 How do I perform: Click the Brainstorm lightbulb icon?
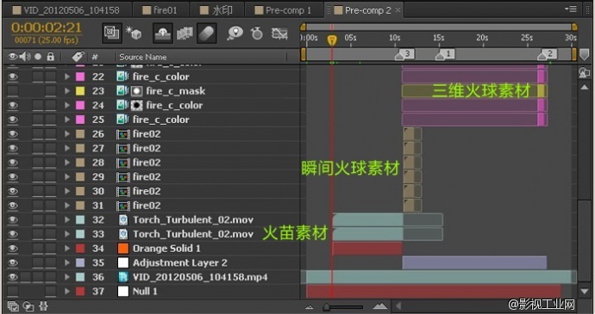[x=235, y=34]
